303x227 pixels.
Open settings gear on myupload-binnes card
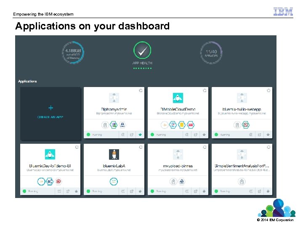coord(205,147)
